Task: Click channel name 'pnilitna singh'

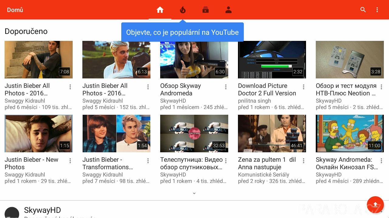Action: click(x=254, y=101)
